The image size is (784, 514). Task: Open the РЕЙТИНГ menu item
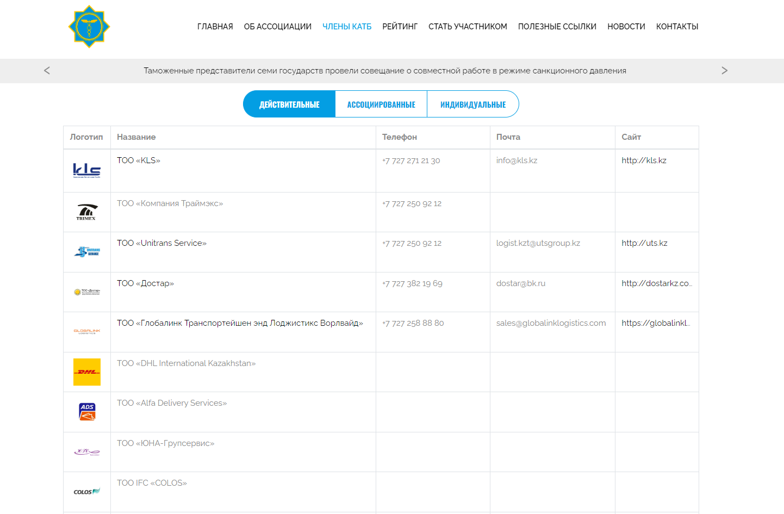(400, 27)
